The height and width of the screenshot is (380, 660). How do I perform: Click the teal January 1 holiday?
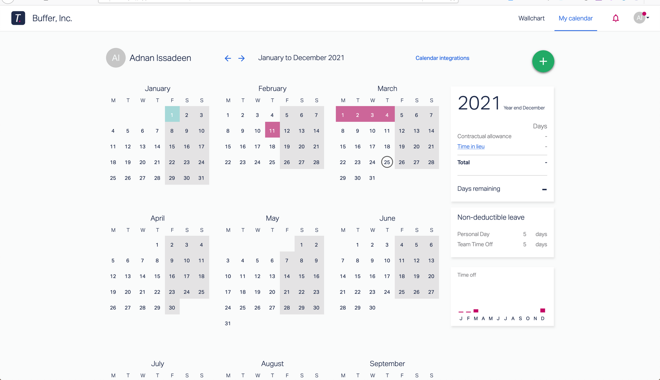pyautogui.click(x=172, y=115)
